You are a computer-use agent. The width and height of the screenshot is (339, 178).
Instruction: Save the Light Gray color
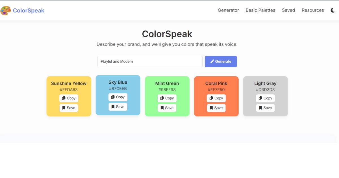coord(265,108)
